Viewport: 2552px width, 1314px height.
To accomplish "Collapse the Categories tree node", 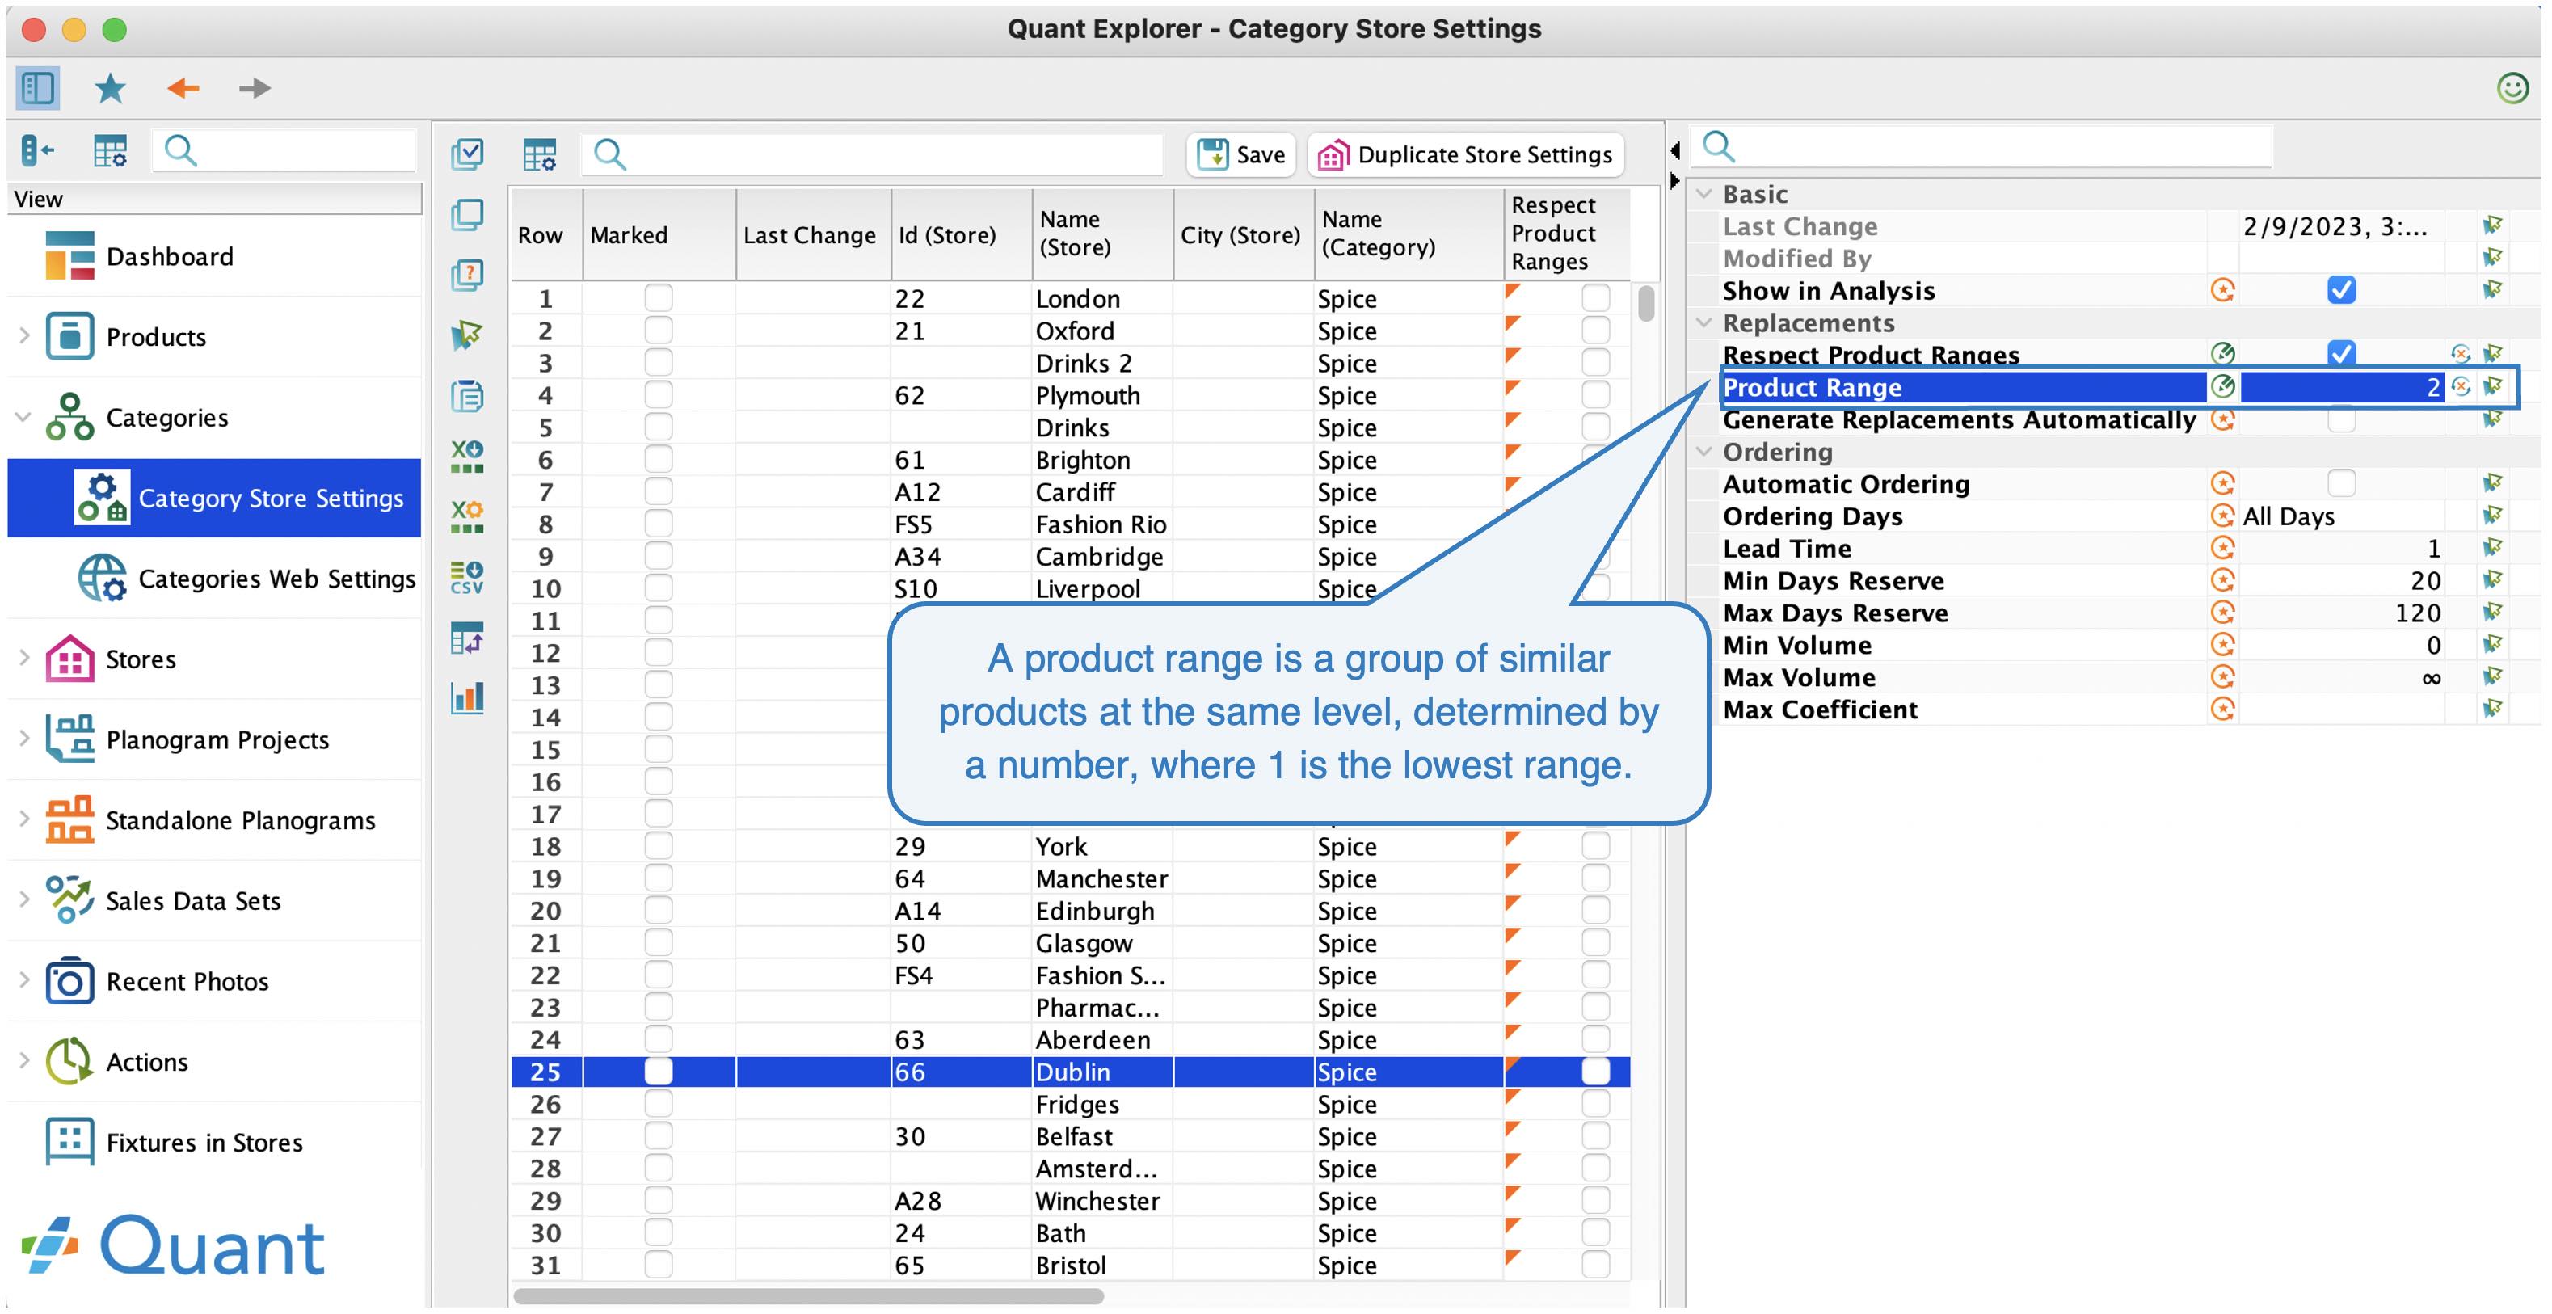I will [x=23, y=417].
